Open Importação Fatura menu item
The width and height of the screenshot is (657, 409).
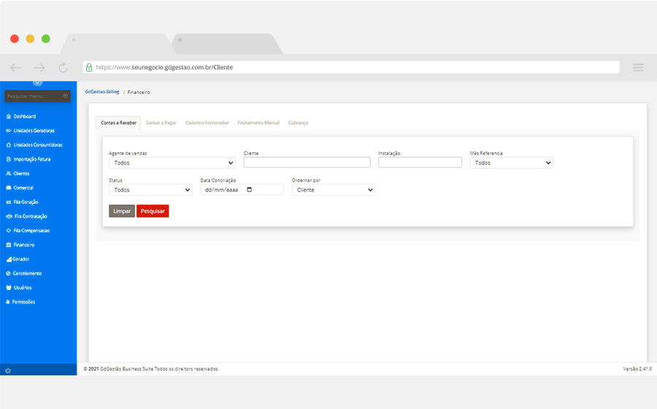point(32,159)
